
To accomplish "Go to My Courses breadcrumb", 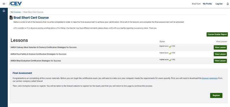I will click(x=16, y=12).
